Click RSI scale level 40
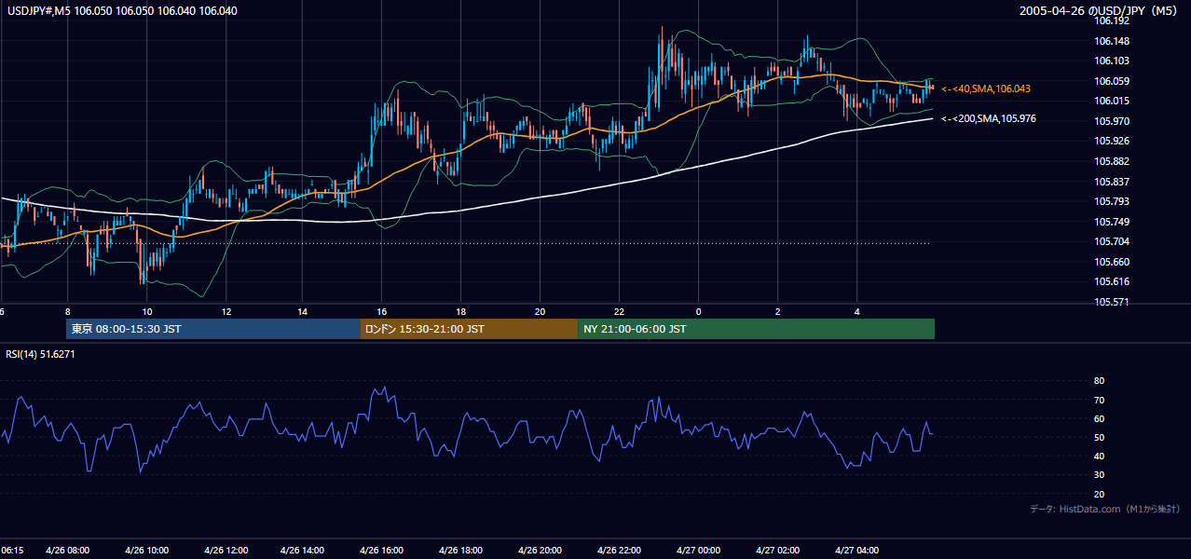 point(1099,457)
